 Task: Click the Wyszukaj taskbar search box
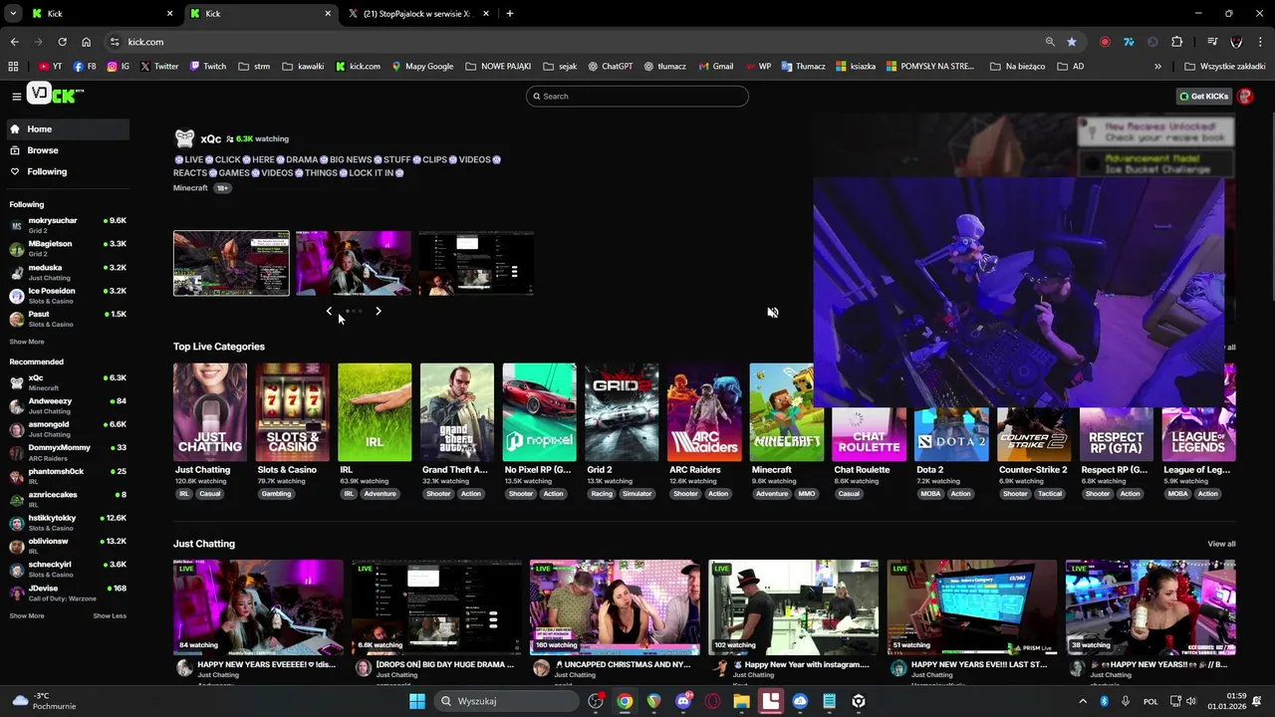508,701
